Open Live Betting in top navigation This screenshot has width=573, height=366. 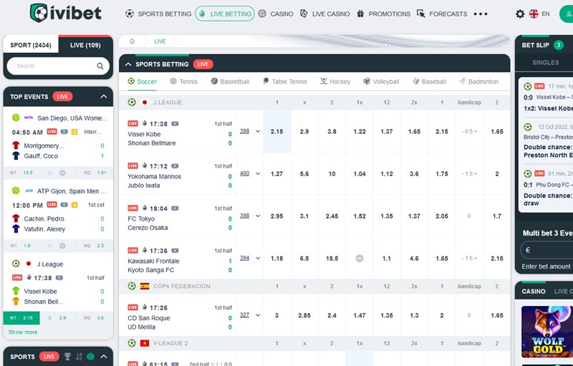click(225, 14)
